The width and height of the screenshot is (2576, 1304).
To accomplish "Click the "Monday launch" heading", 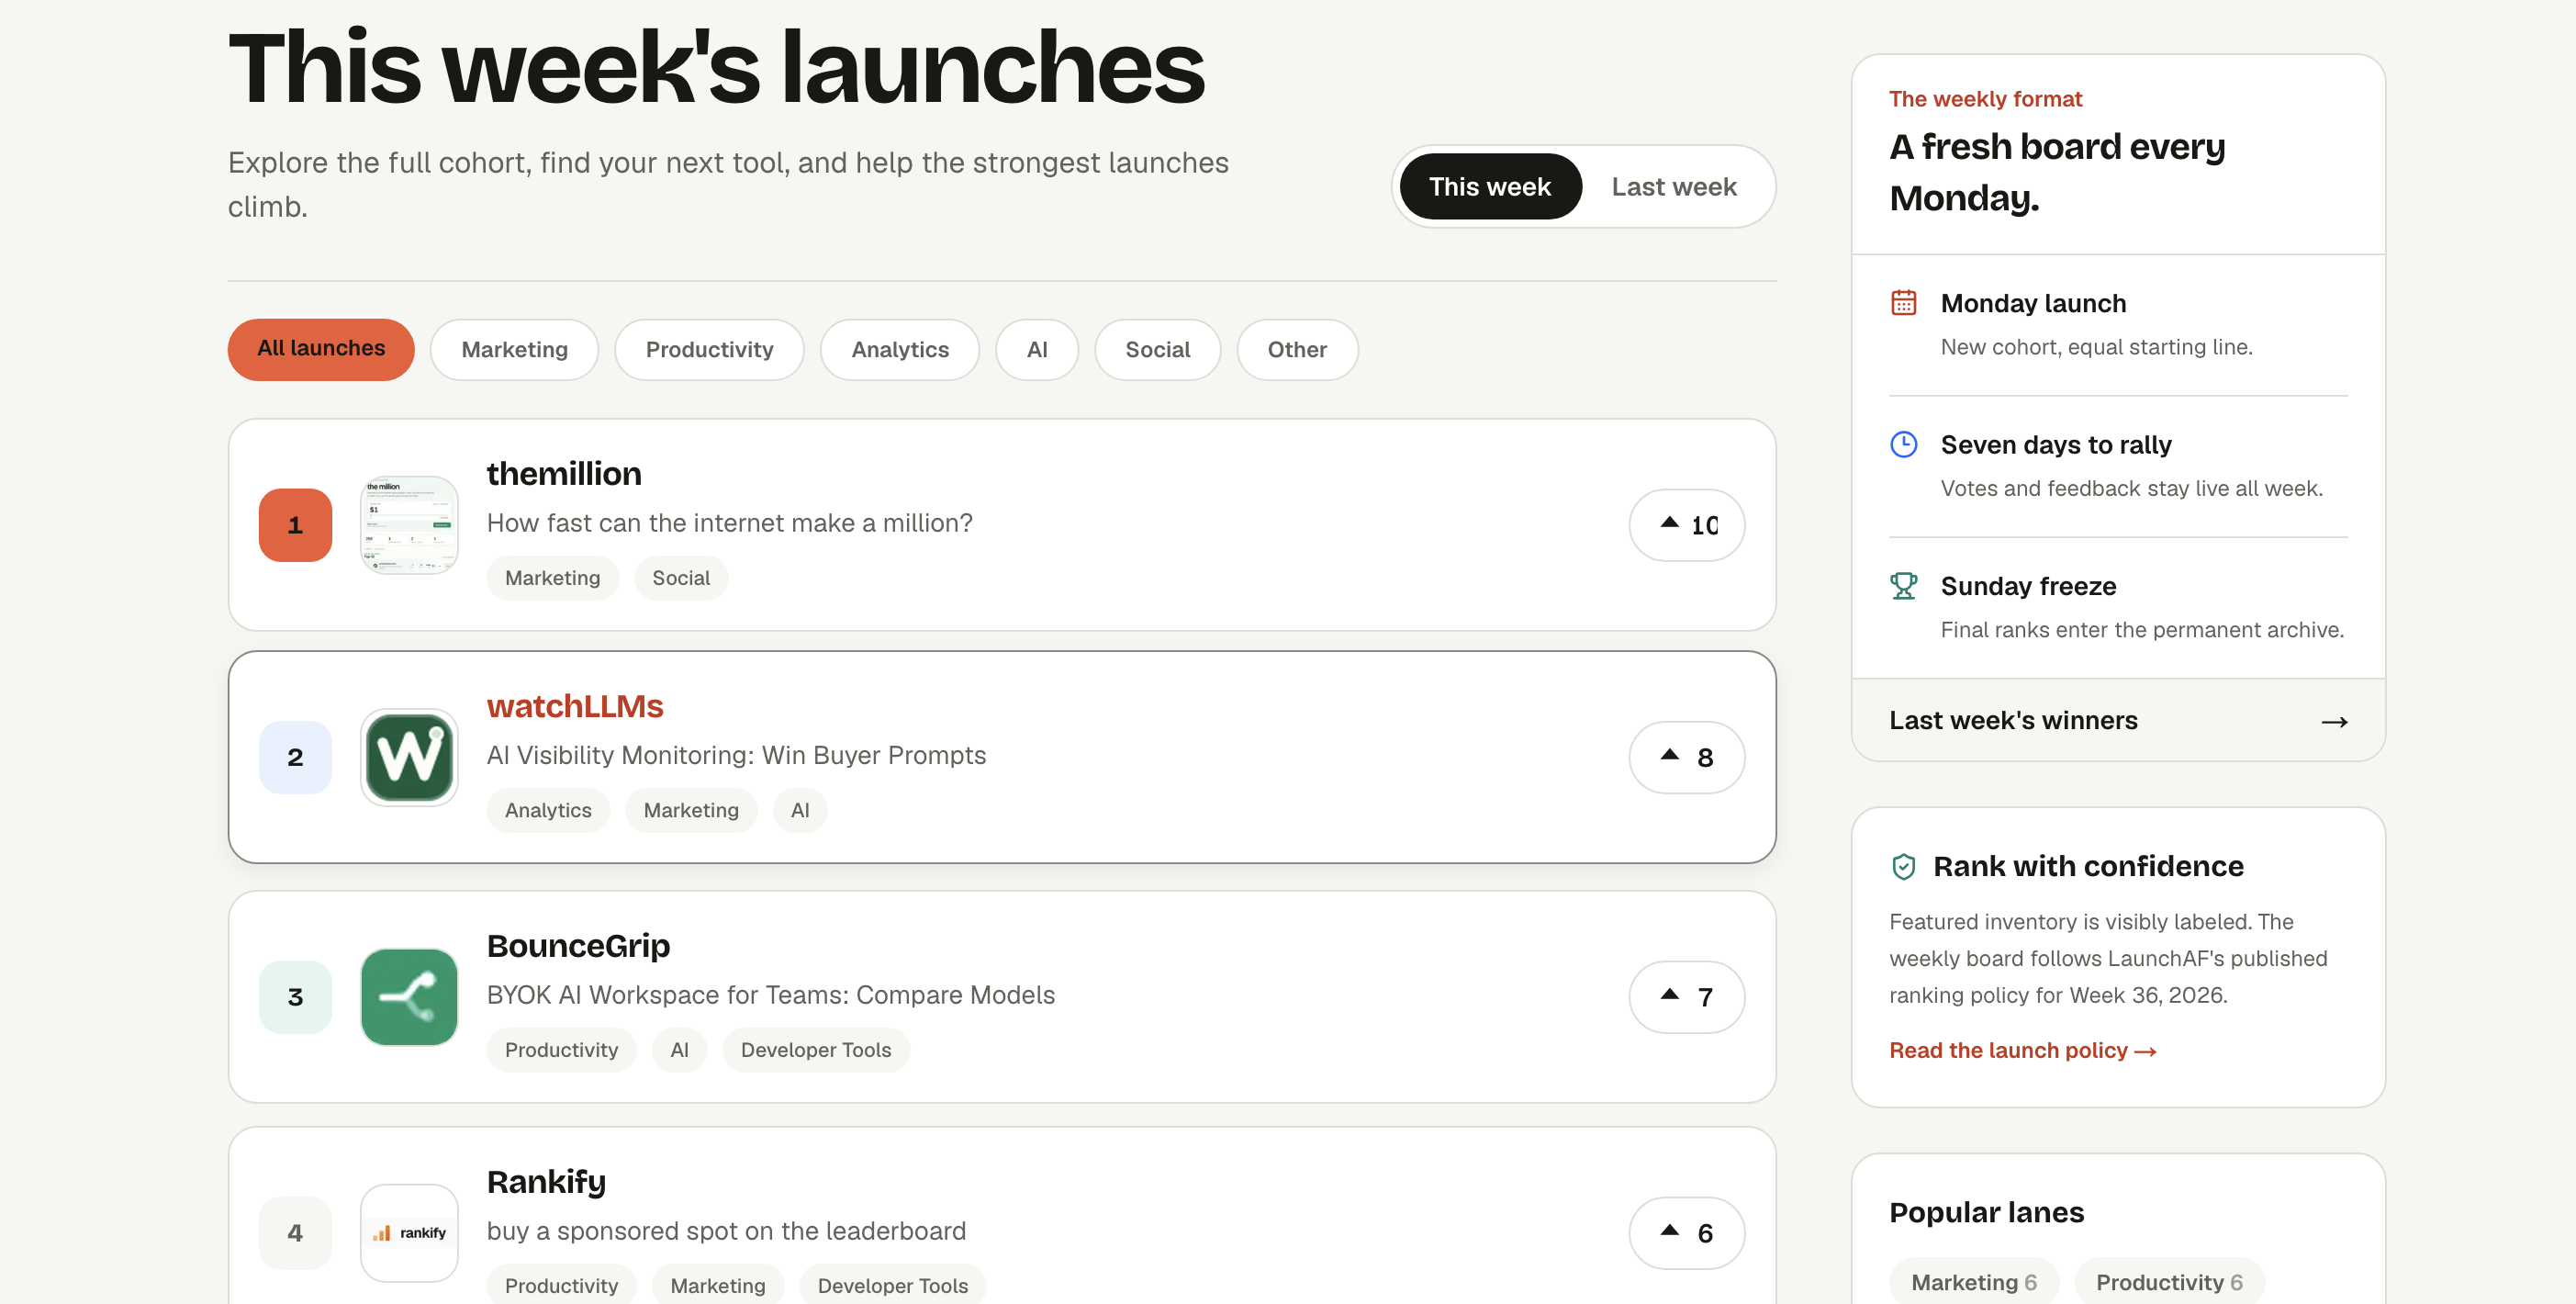I will pos(2033,303).
